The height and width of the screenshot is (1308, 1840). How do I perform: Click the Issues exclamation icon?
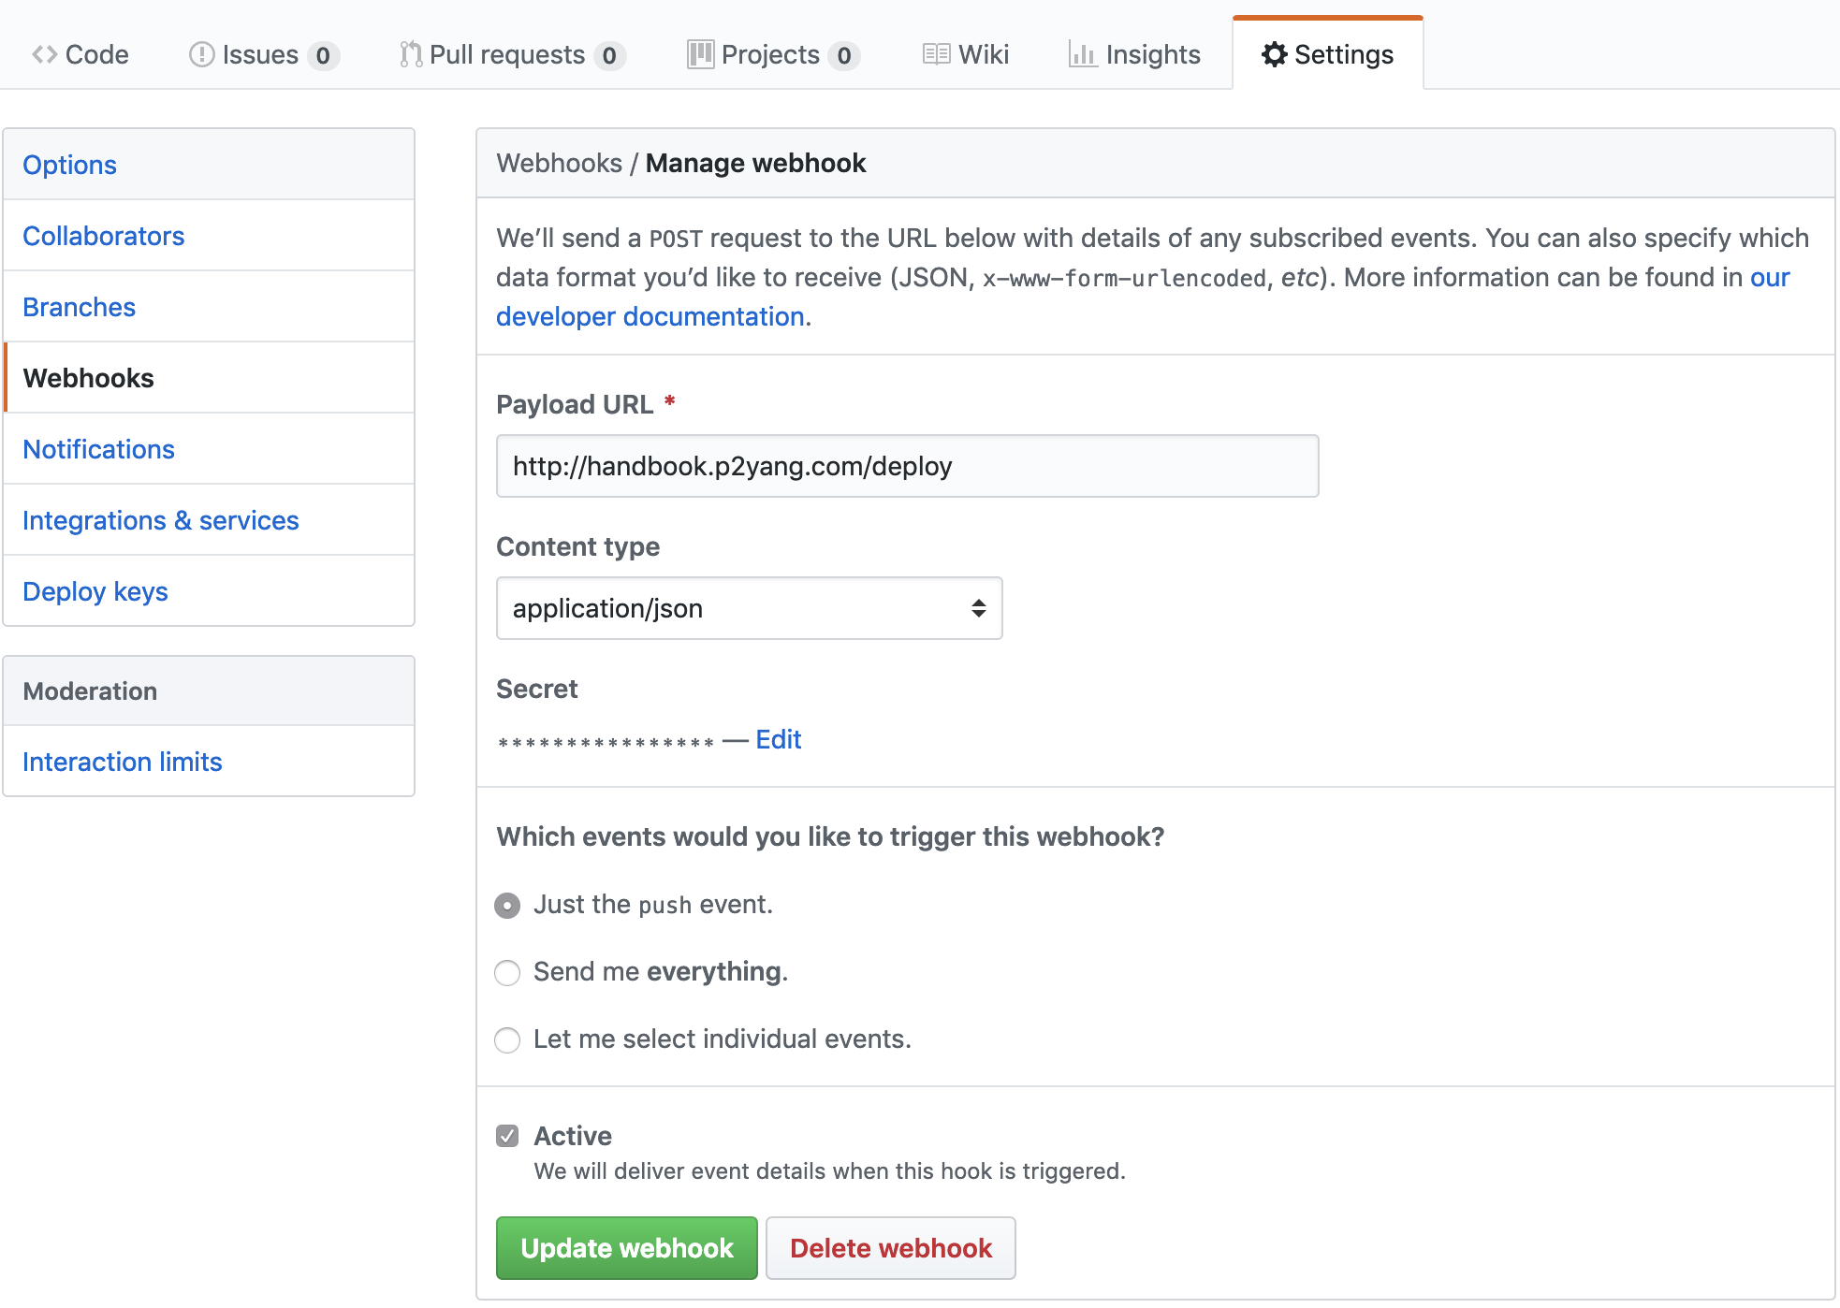coord(201,54)
